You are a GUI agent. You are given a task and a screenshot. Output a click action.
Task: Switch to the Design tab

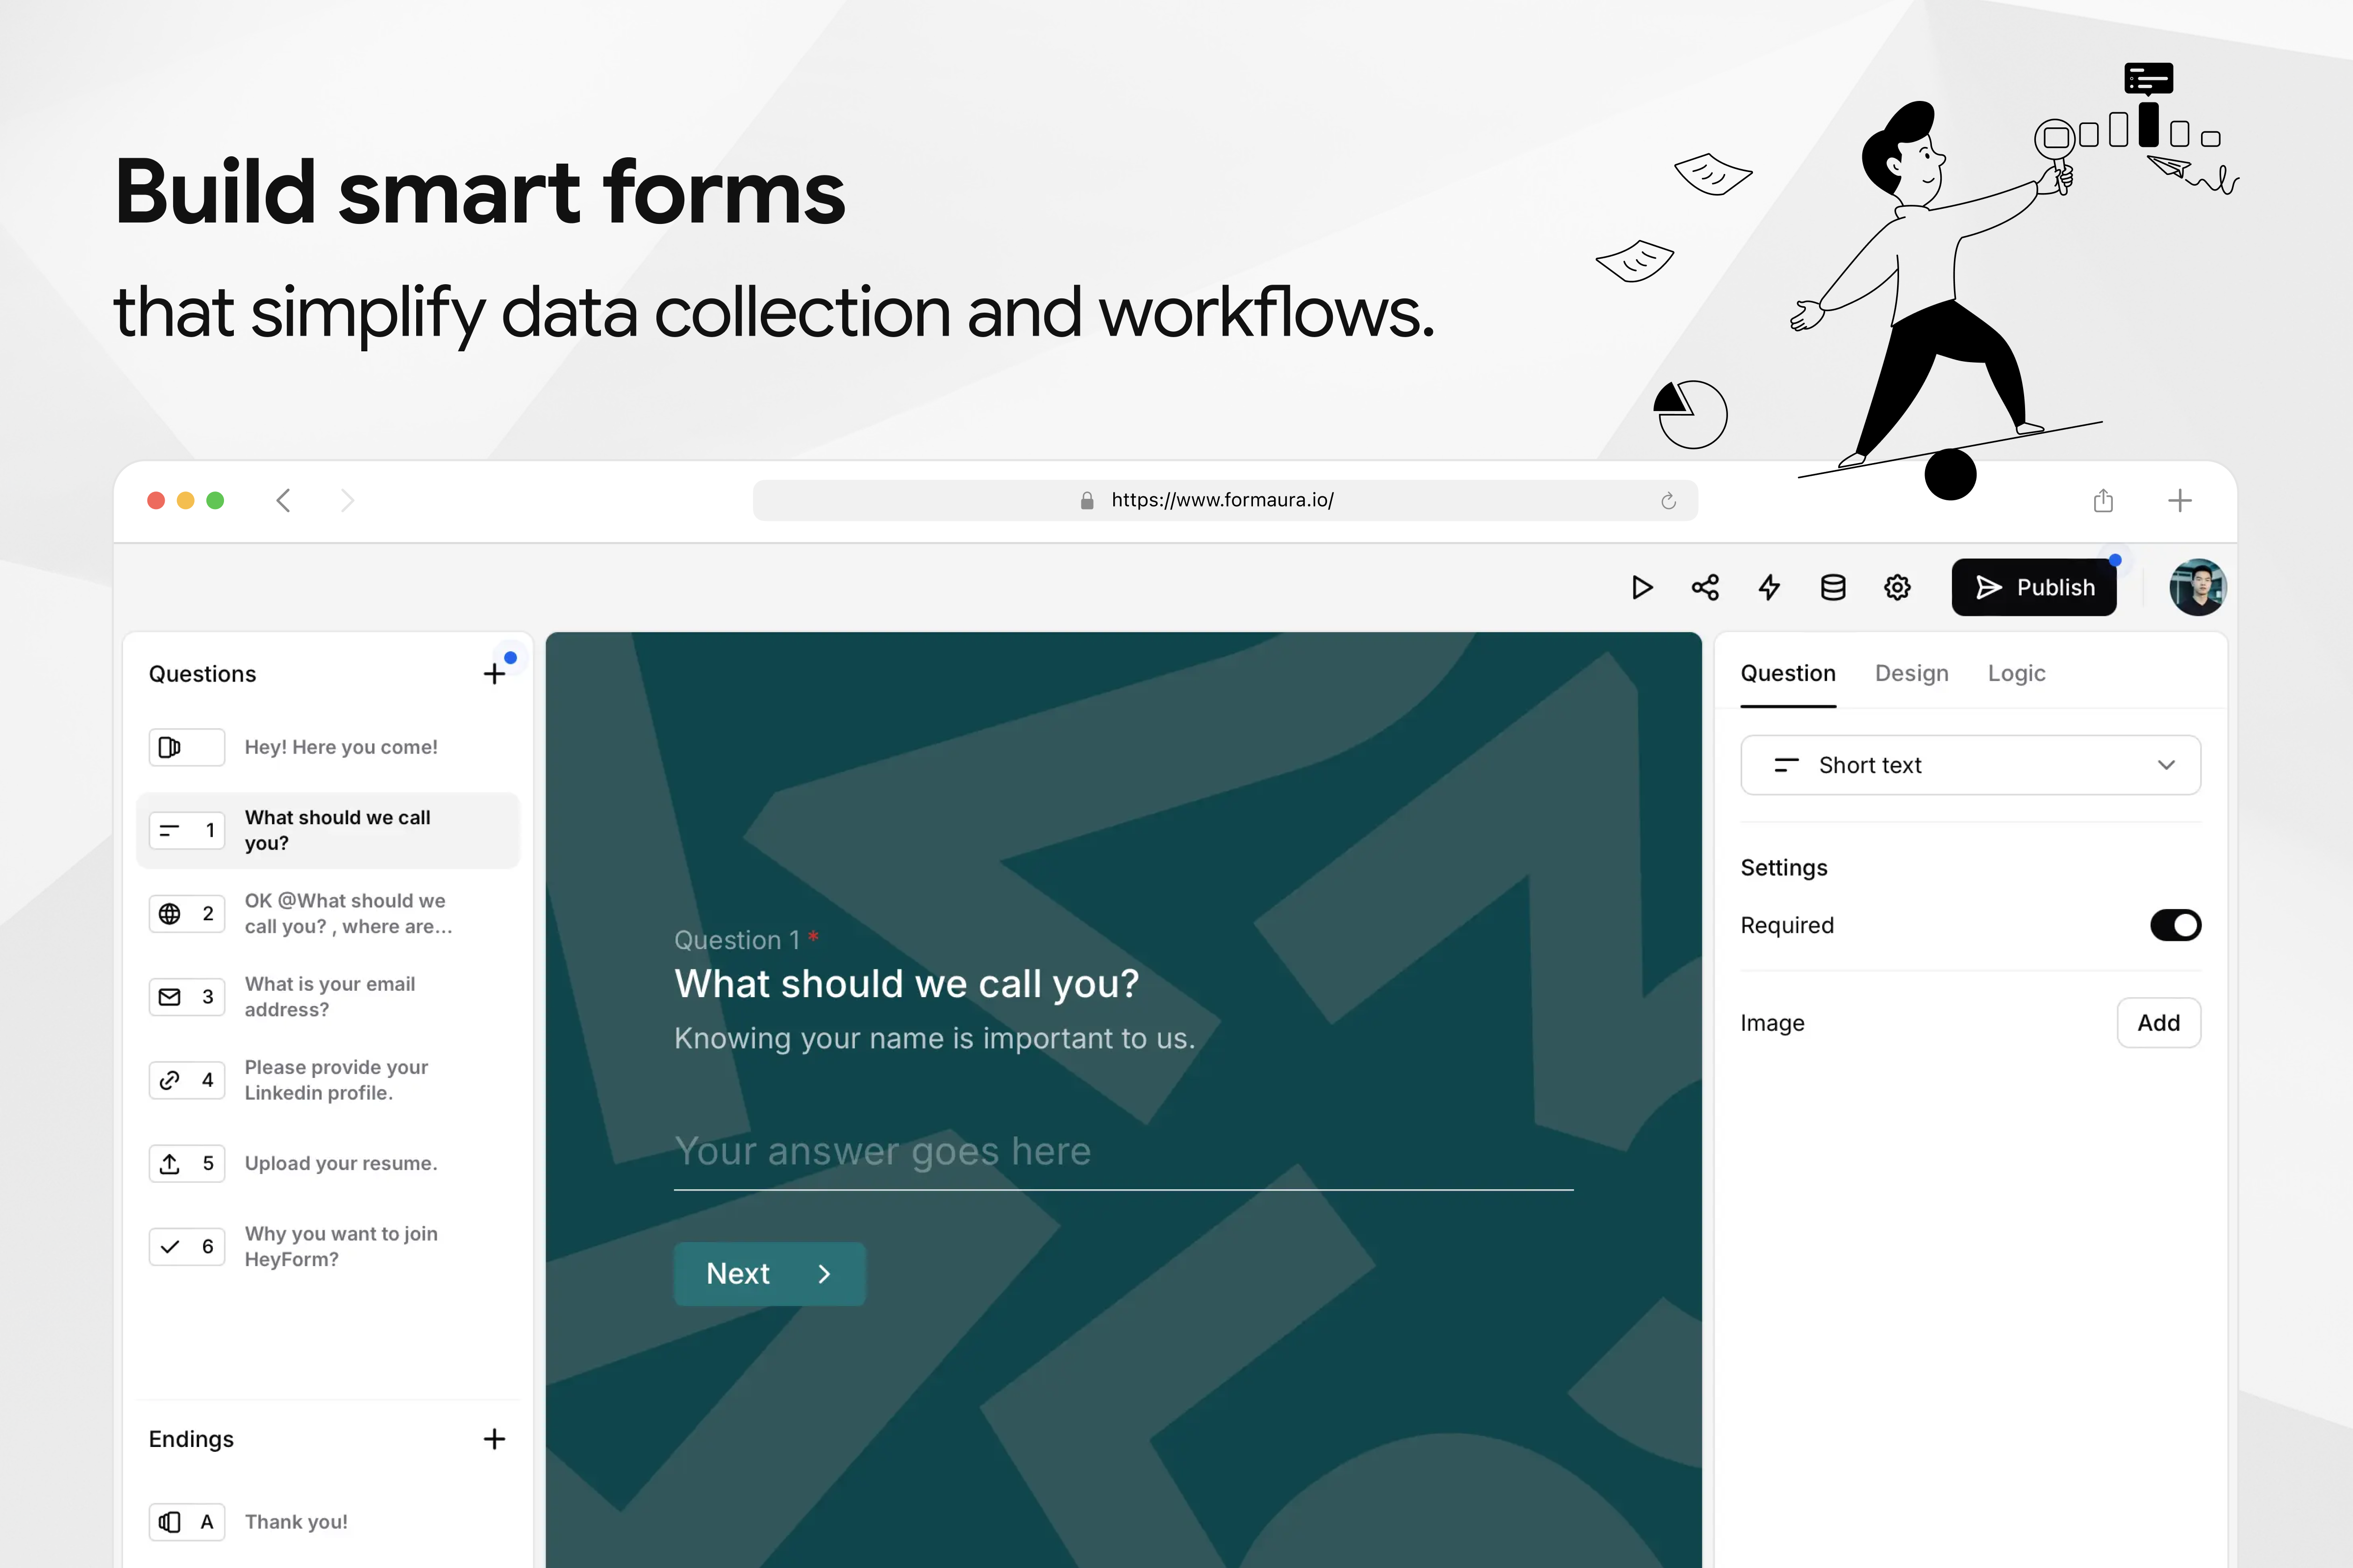point(1911,673)
